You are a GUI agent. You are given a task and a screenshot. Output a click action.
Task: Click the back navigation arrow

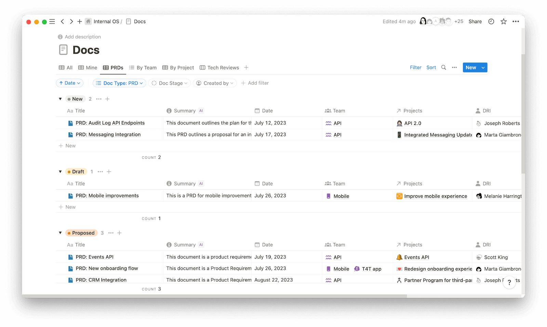pos(62,21)
